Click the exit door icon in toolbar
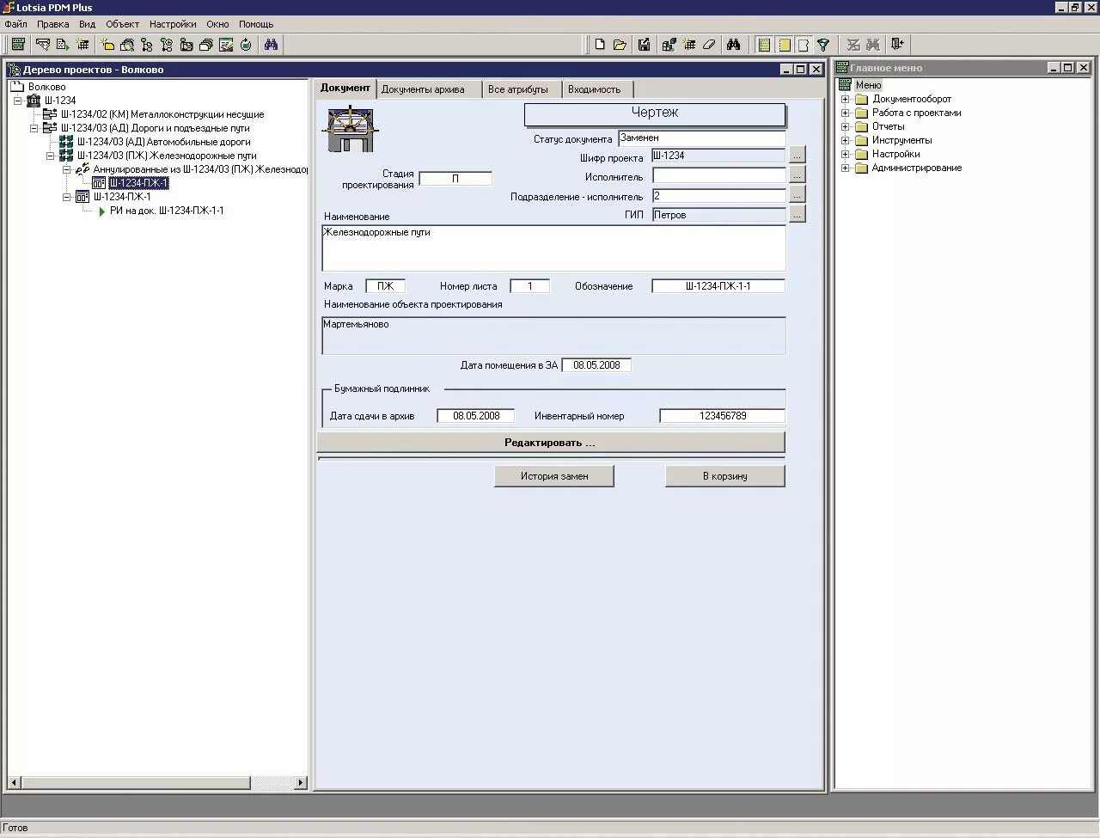 897,45
